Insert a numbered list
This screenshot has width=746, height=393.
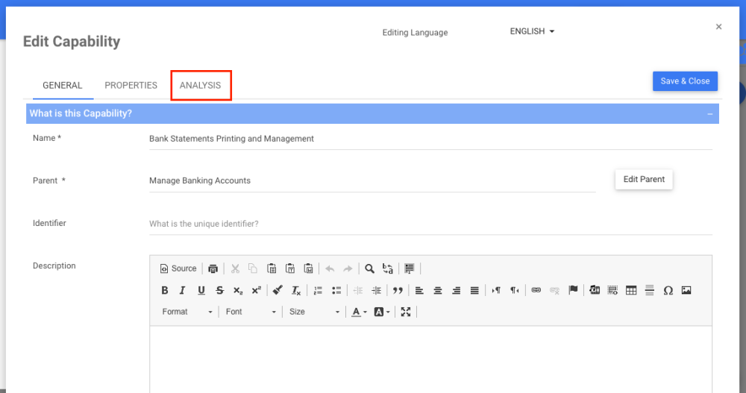click(x=318, y=290)
